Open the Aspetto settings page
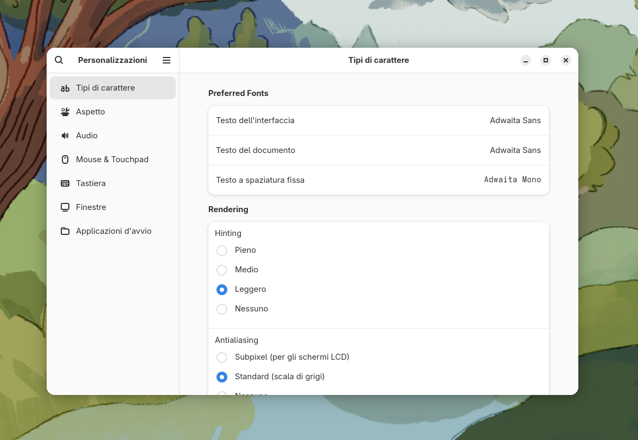Screen dimensions: 638x440 [113, 112]
